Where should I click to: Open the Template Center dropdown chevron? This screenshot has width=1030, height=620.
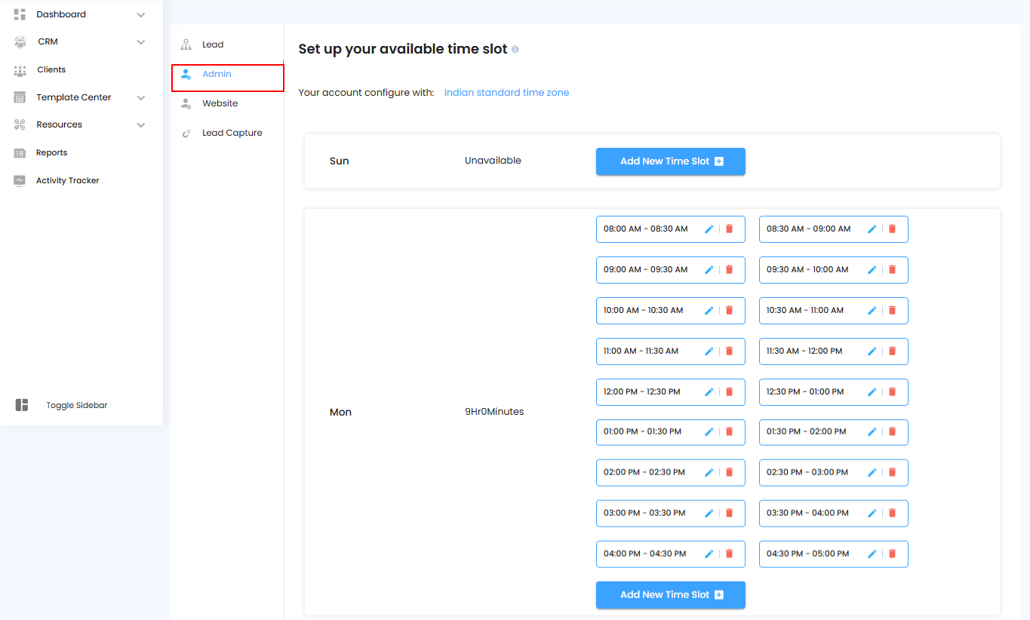[141, 97]
